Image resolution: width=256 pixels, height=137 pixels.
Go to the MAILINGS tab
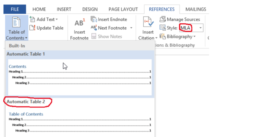coord(196,9)
